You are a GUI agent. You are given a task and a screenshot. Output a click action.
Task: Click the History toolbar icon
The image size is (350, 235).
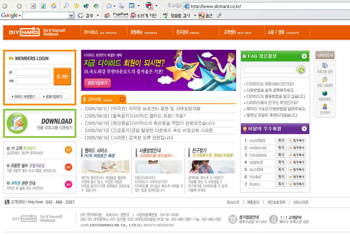click(96, 6)
